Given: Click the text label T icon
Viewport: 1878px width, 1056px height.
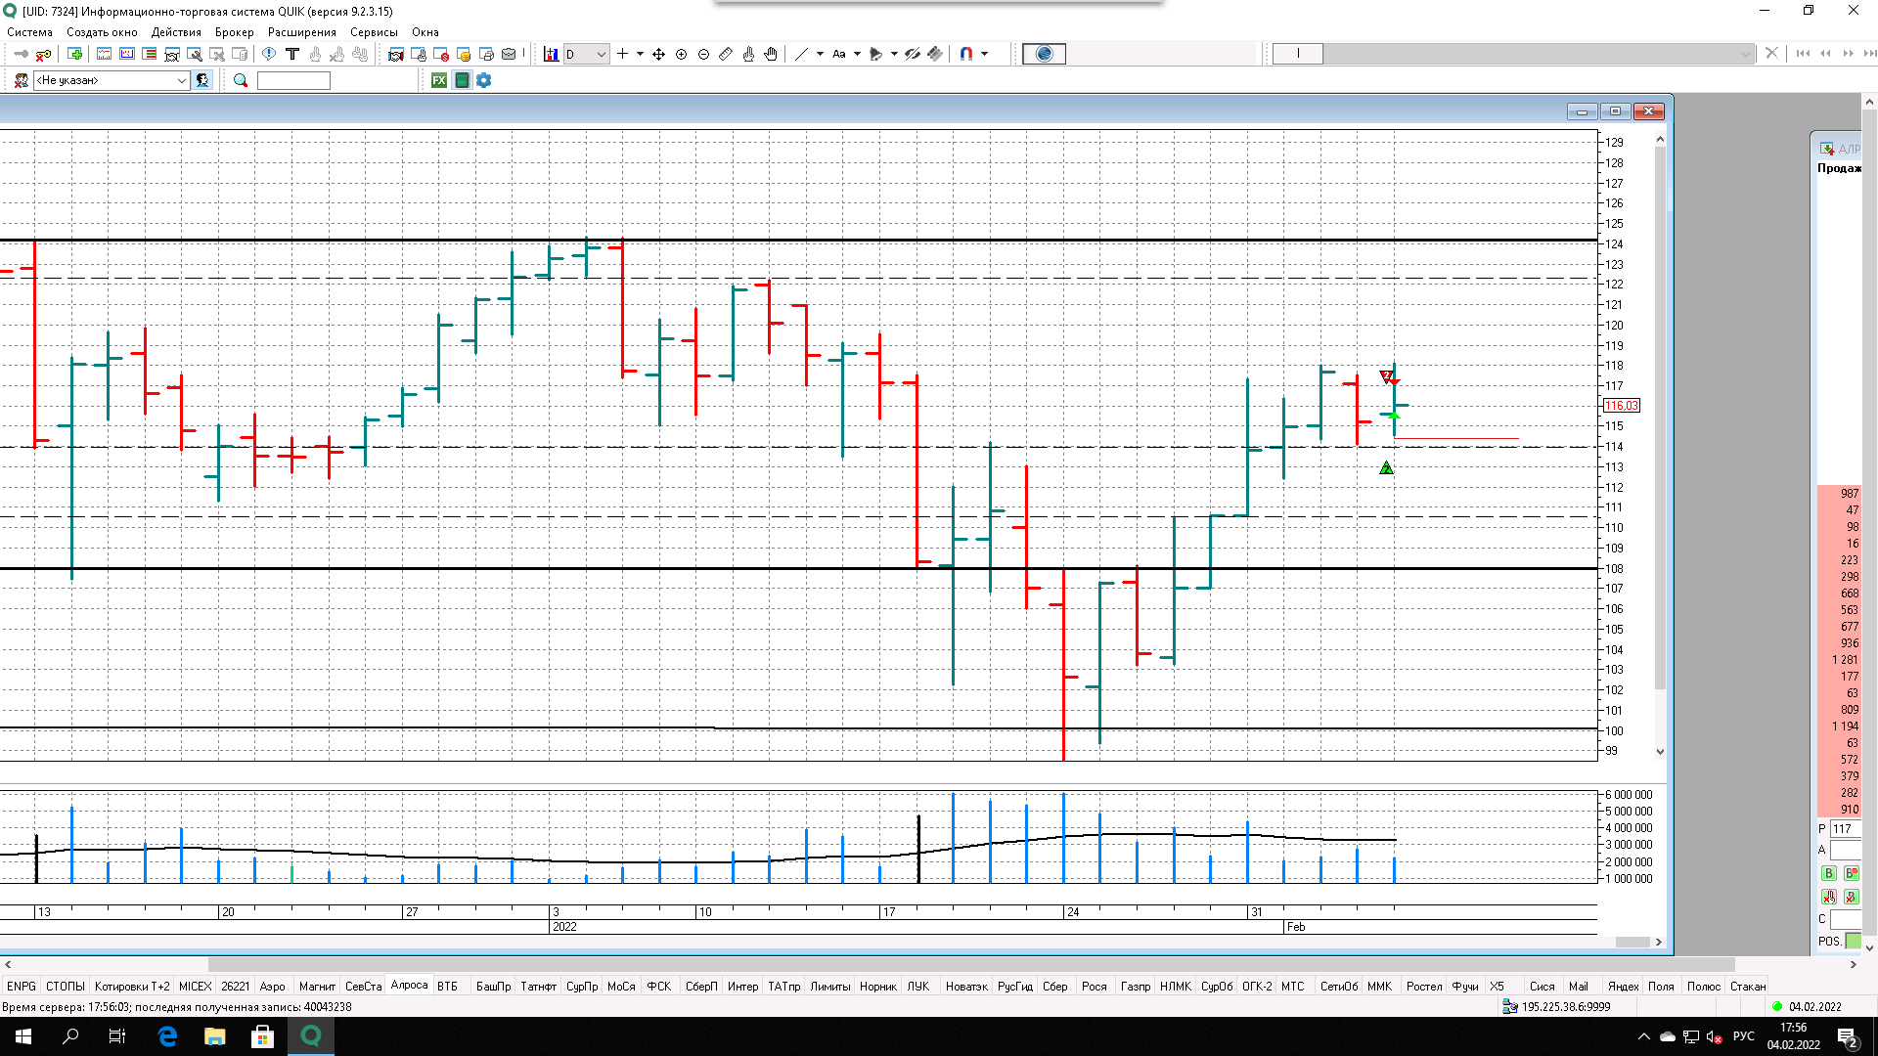Looking at the screenshot, I should tap(291, 54).
